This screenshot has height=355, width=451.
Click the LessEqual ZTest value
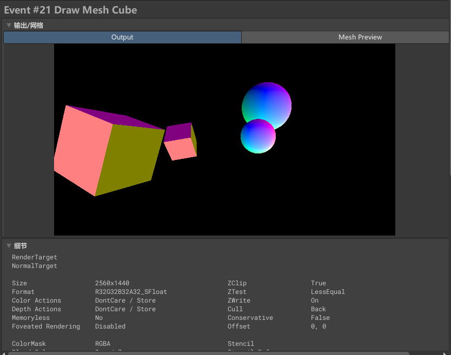click(x=328, y=292)
